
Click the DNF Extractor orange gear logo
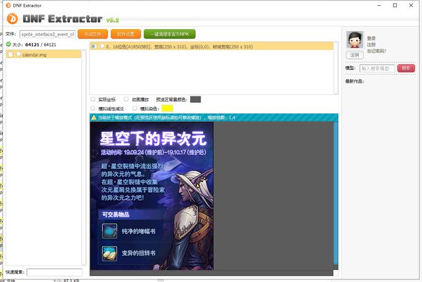(12, 18)
